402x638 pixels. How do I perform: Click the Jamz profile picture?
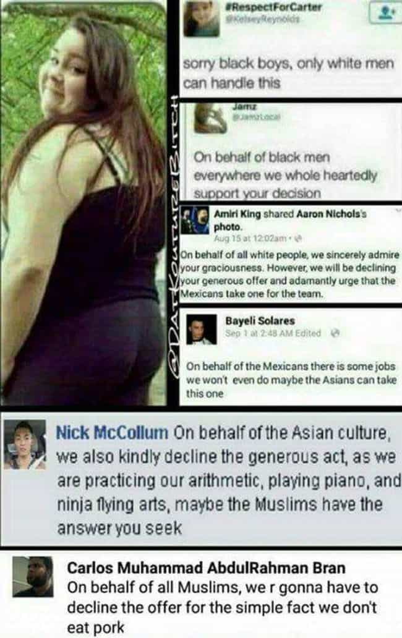[x=210, y=119]
